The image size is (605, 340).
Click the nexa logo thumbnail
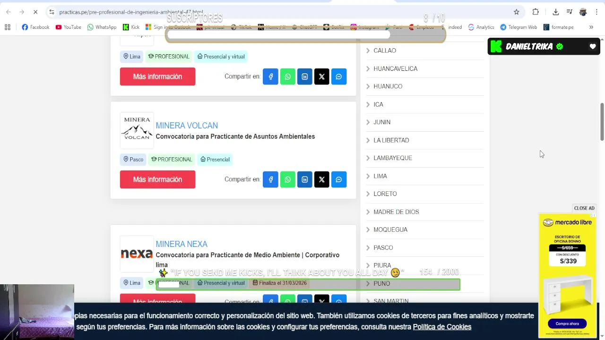pos(137,254)
